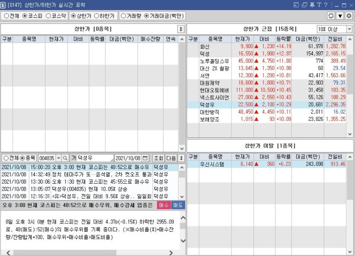The width and height of the screenshot is (355, 256).
Task: Select highlighted 덕성우 row in near-limit list
Action: coord(267,104)
